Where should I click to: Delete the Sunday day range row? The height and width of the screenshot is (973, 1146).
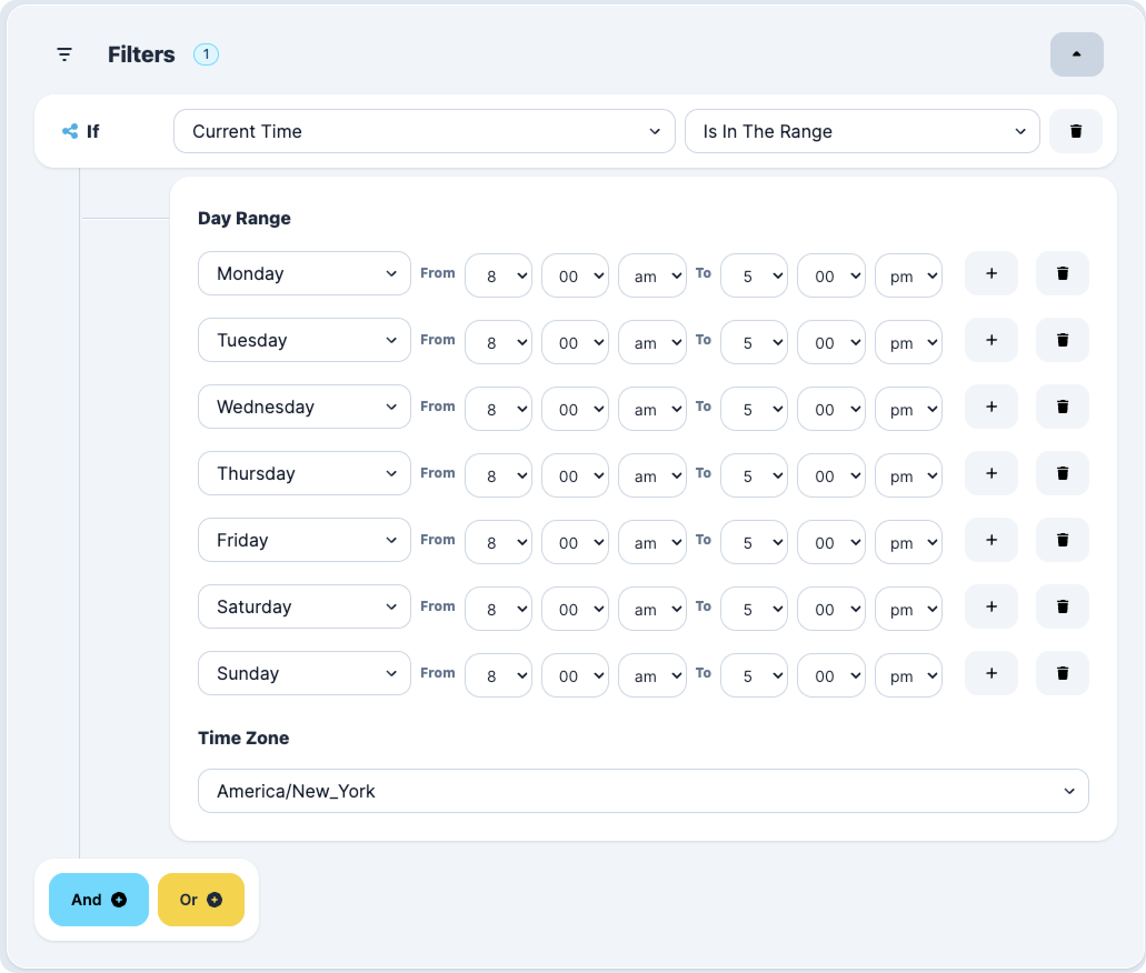coord(1063,673)
